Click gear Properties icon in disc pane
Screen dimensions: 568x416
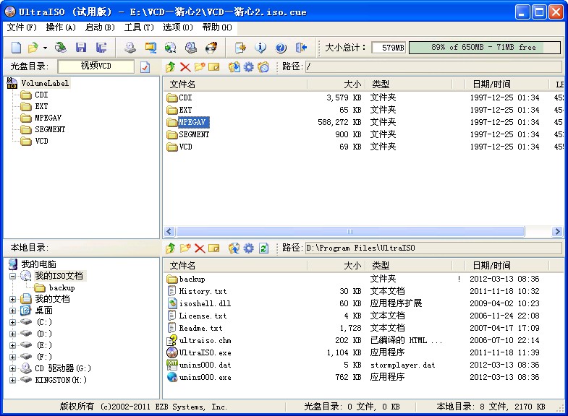(248, 67)
